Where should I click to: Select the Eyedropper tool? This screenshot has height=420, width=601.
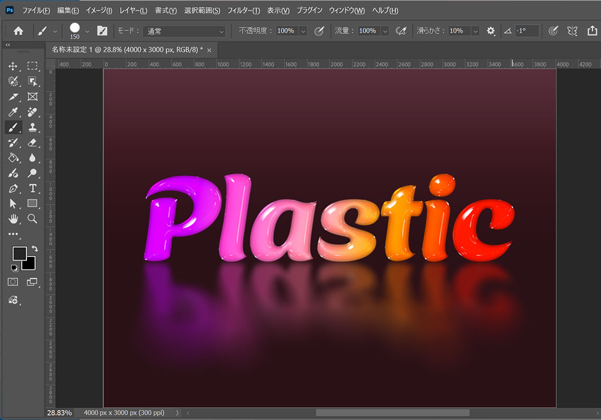click(x=13, y=112)
